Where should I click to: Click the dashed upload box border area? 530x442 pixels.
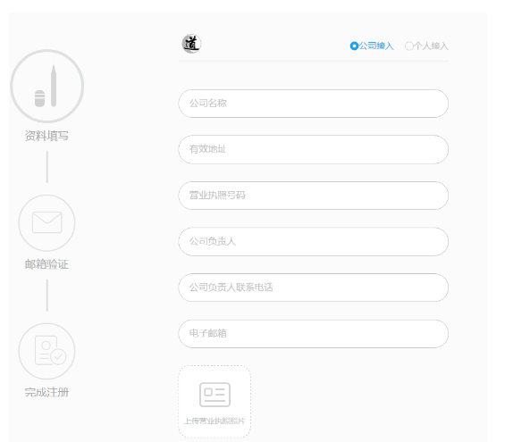tap(215, 402)
